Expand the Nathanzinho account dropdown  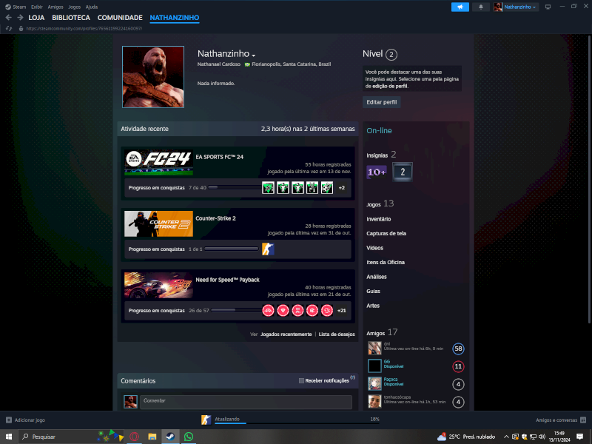click(x=520, y=7)
